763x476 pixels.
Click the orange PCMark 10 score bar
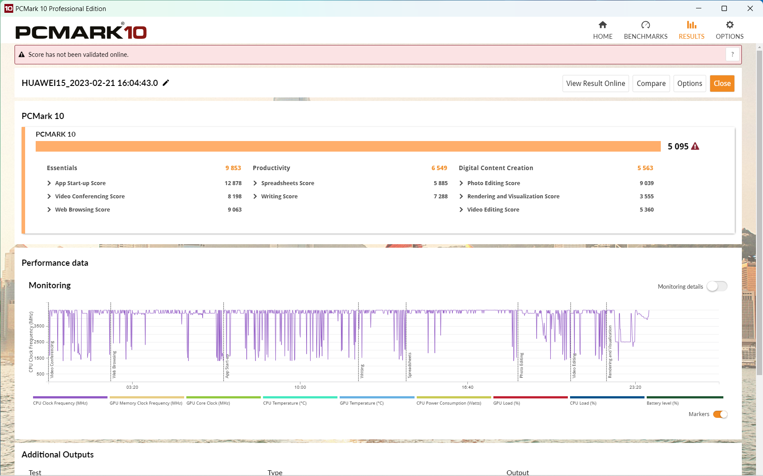(x=348, y=146)
